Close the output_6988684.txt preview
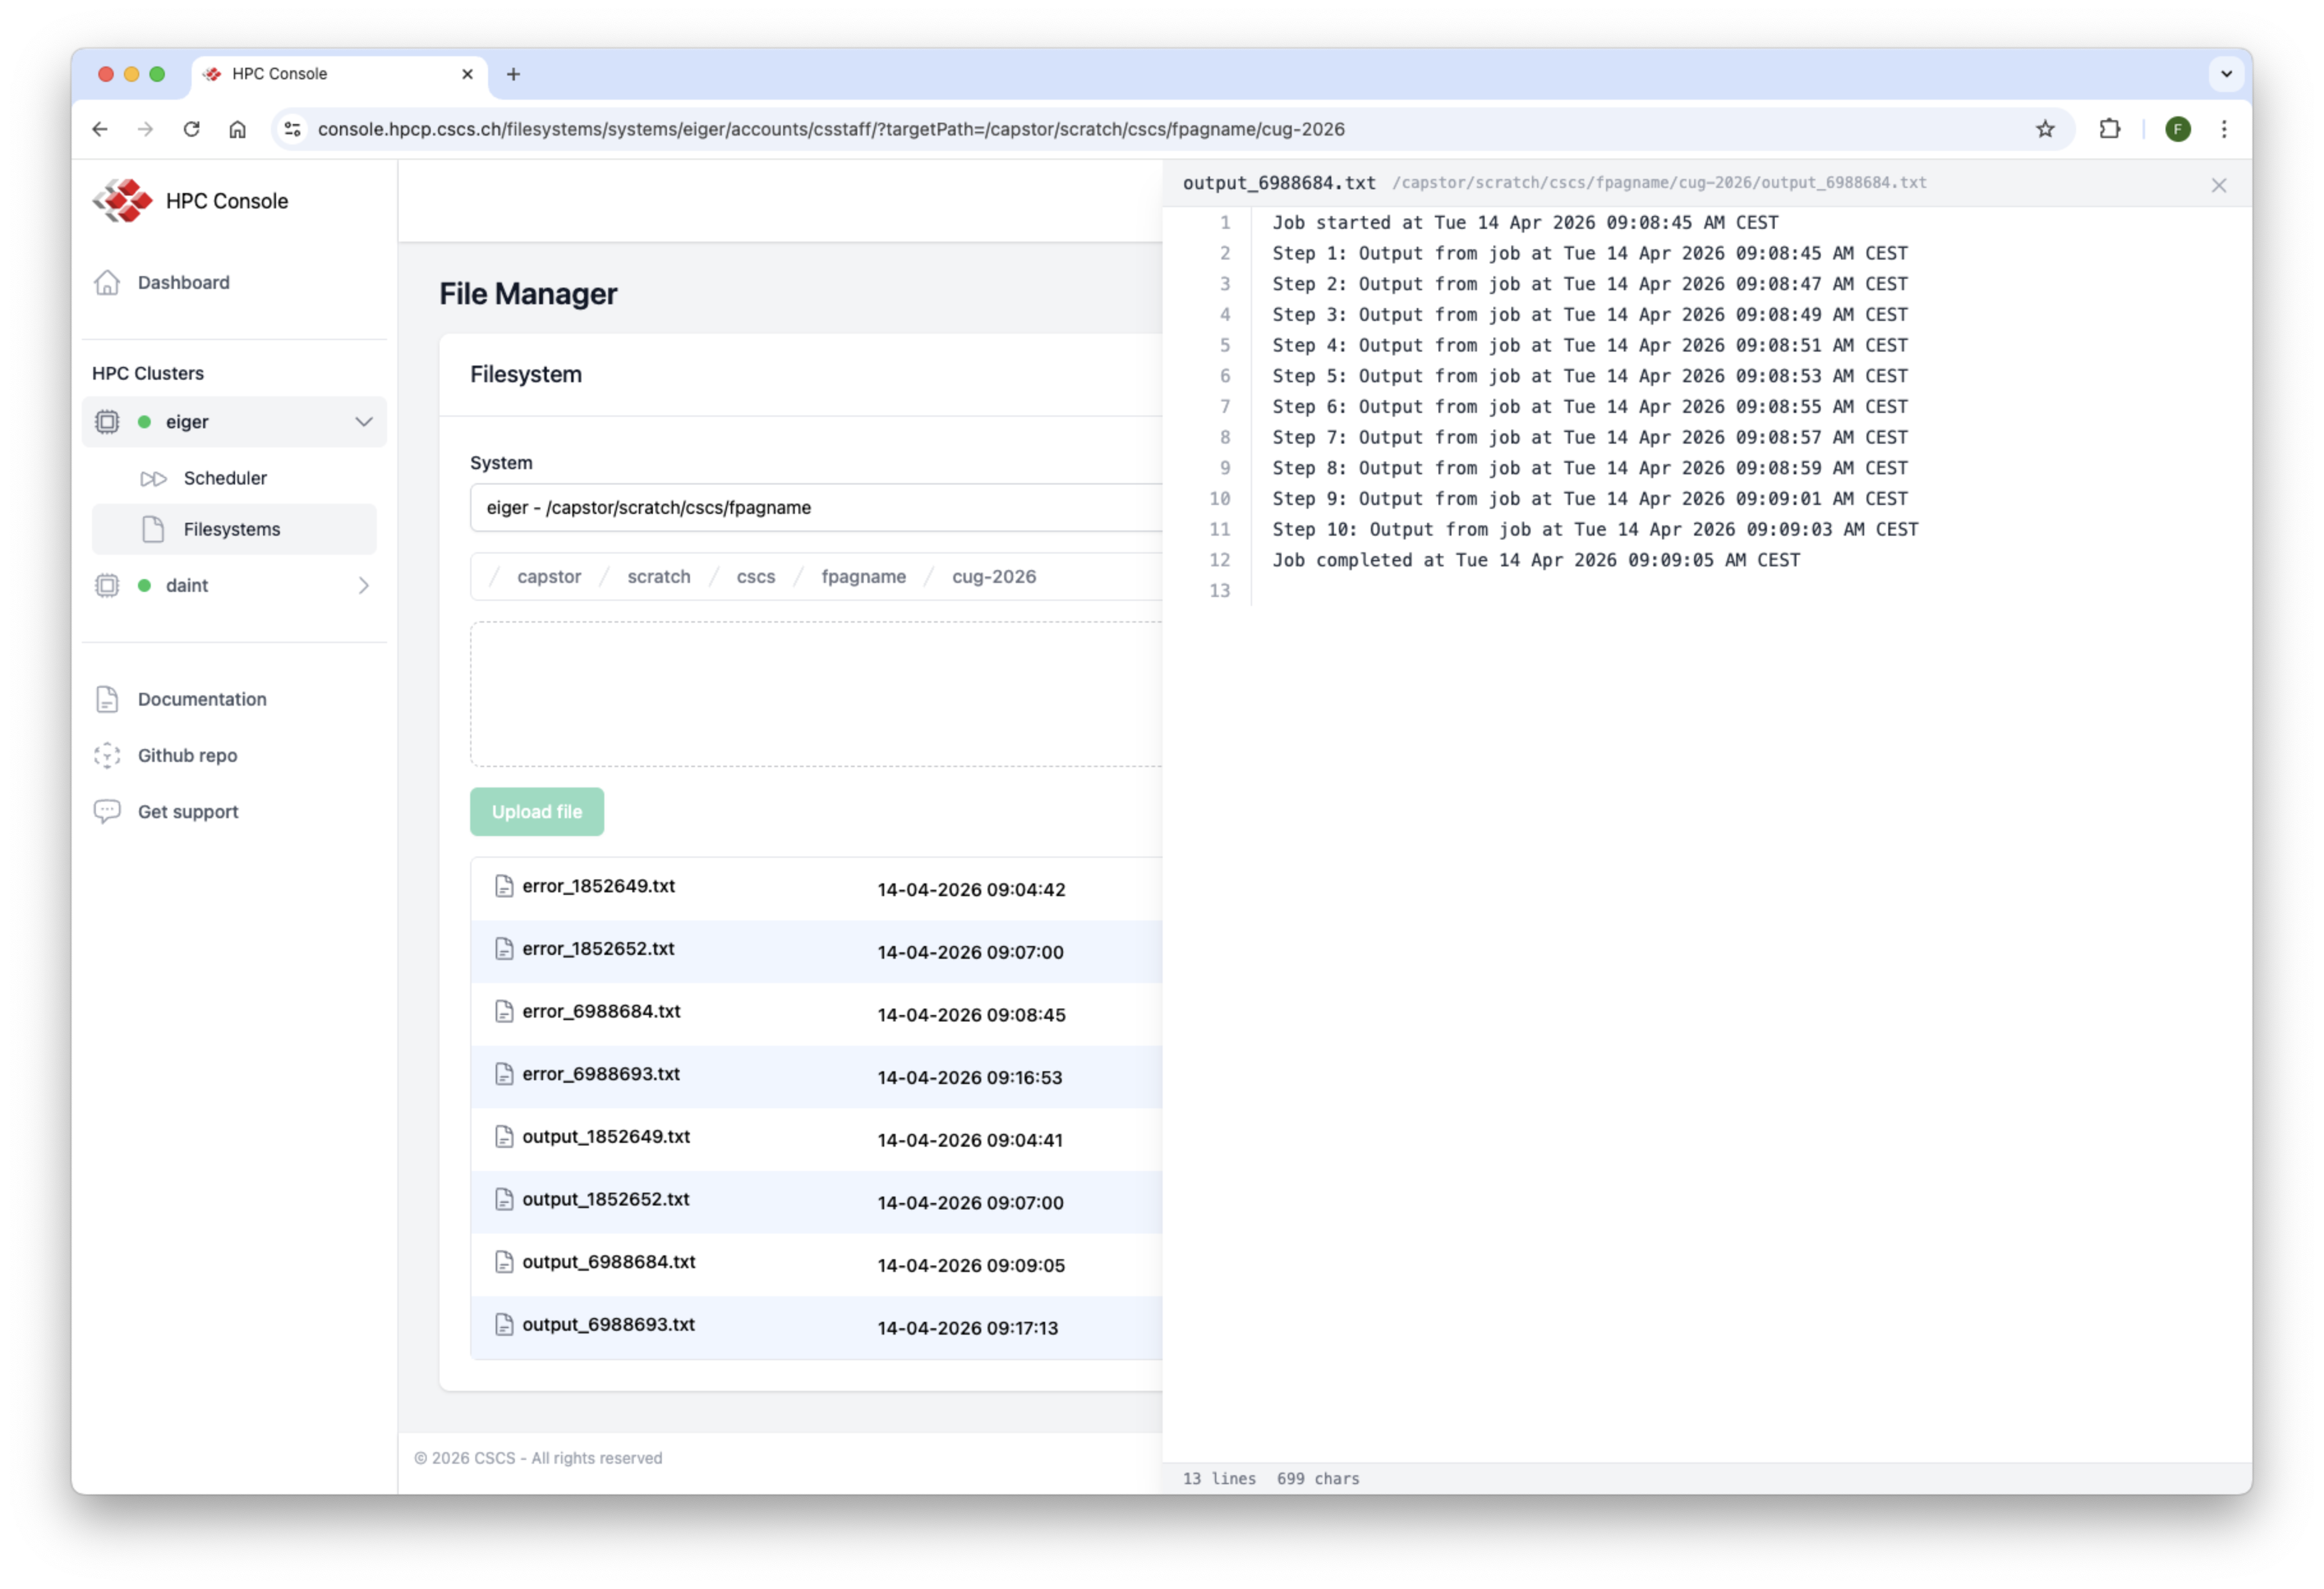This screenshot has width=2324, height=1589. click(2219, 185)
